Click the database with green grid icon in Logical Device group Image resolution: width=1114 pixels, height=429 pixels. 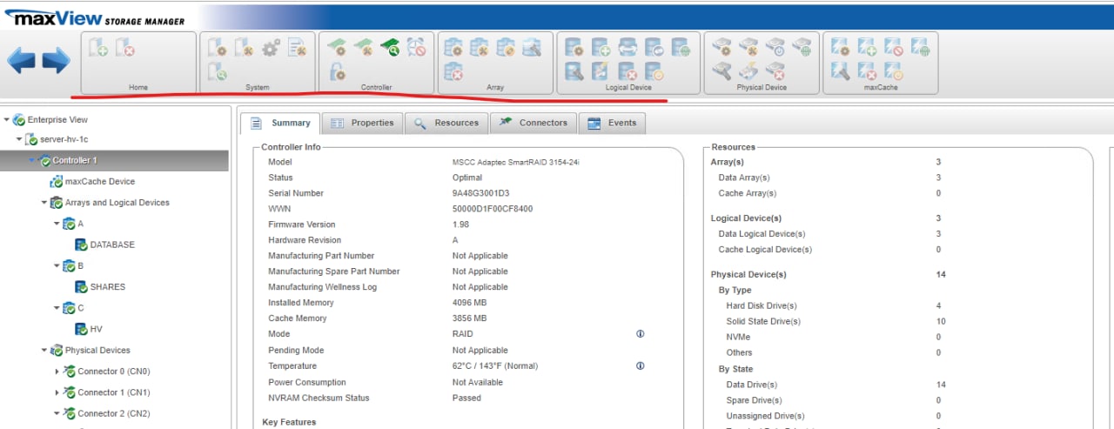tap(681, 47)
